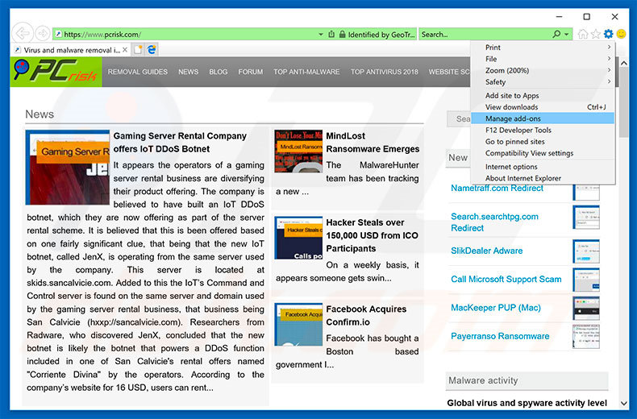Click the Identified by GeoTrust label
Image resolution: width=637 pixels, height=419 pixels.
point(381,35)
